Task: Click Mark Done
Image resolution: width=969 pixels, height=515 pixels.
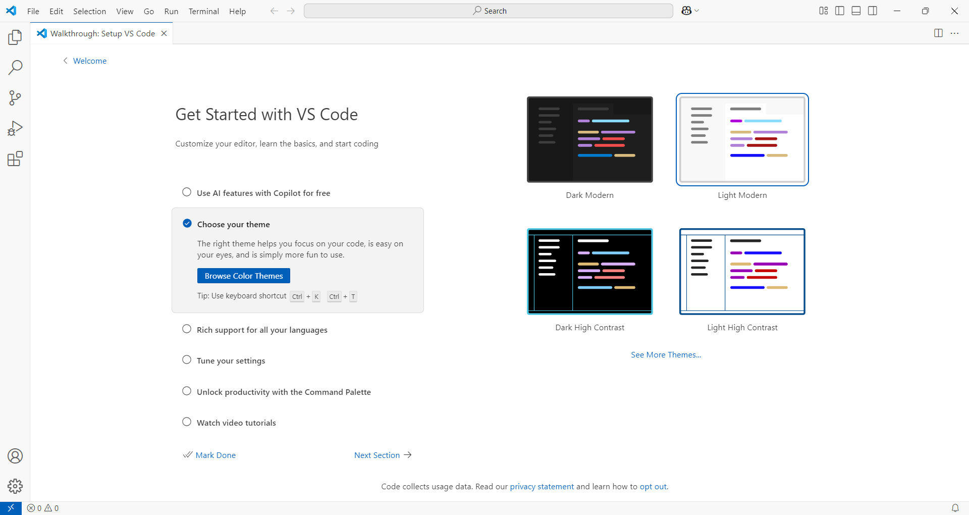Action: 209,455
